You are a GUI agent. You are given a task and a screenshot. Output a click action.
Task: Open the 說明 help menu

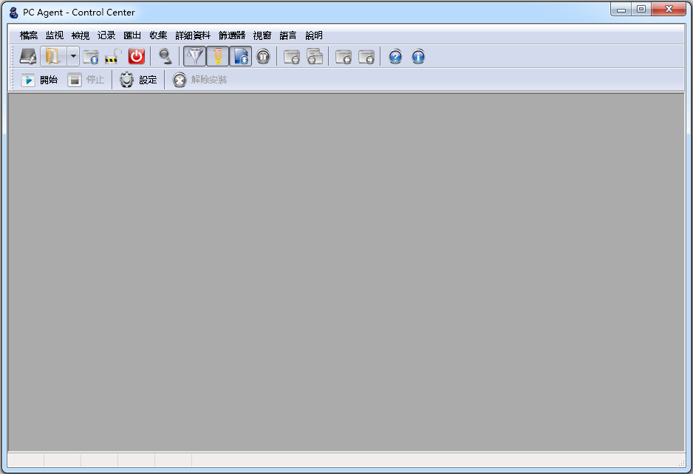[x=314, y=35]
